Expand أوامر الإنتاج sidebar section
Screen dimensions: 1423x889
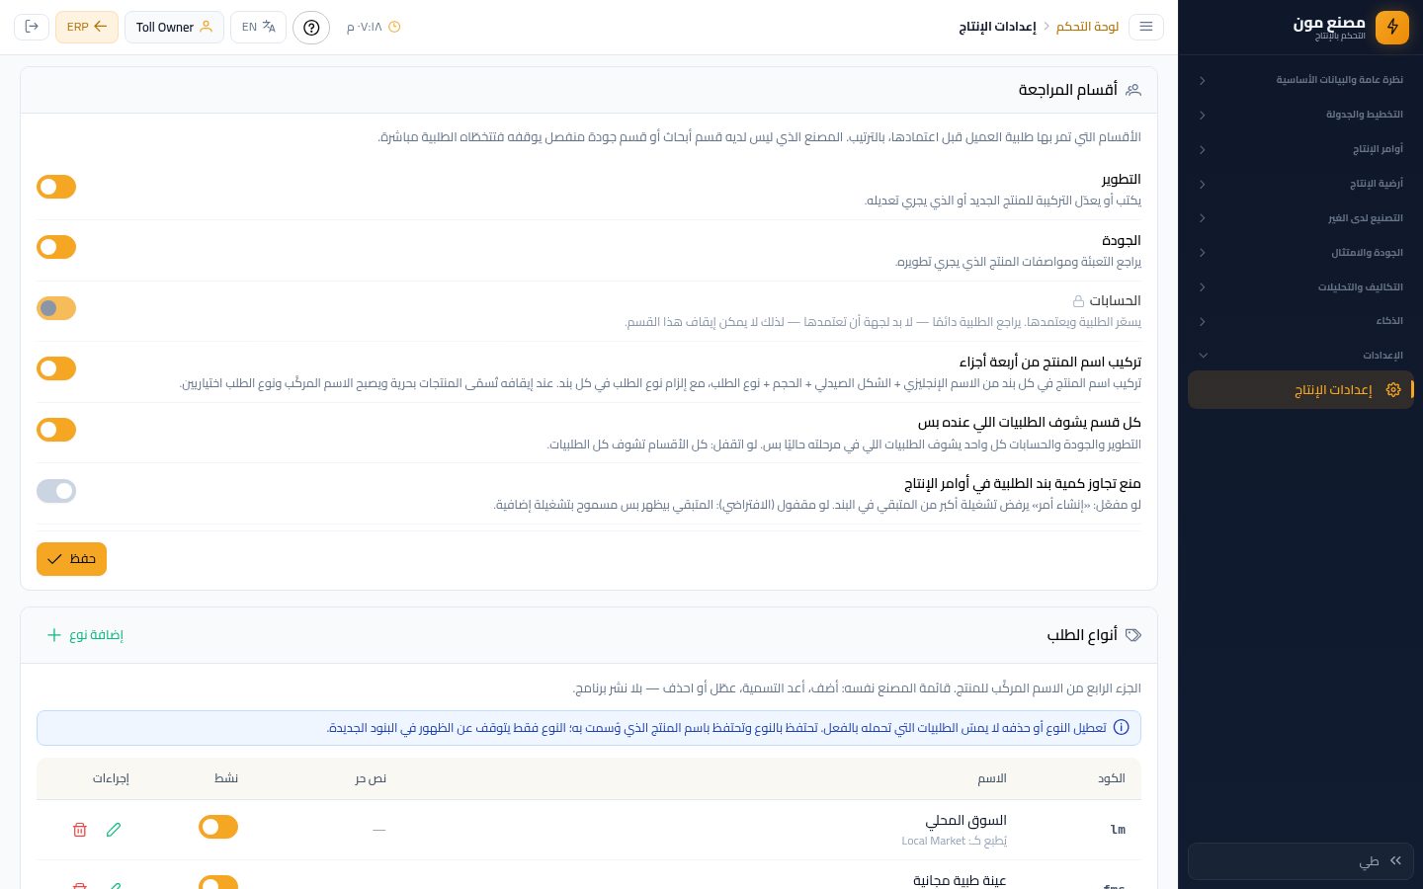(1300, 149)
